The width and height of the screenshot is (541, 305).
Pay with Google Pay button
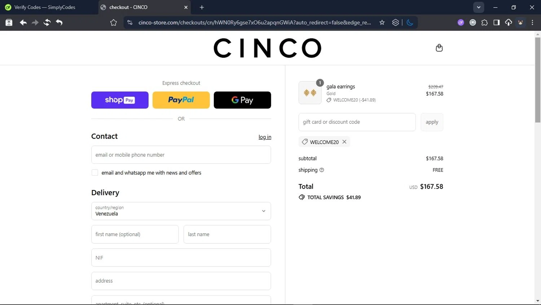pos(242,100)
